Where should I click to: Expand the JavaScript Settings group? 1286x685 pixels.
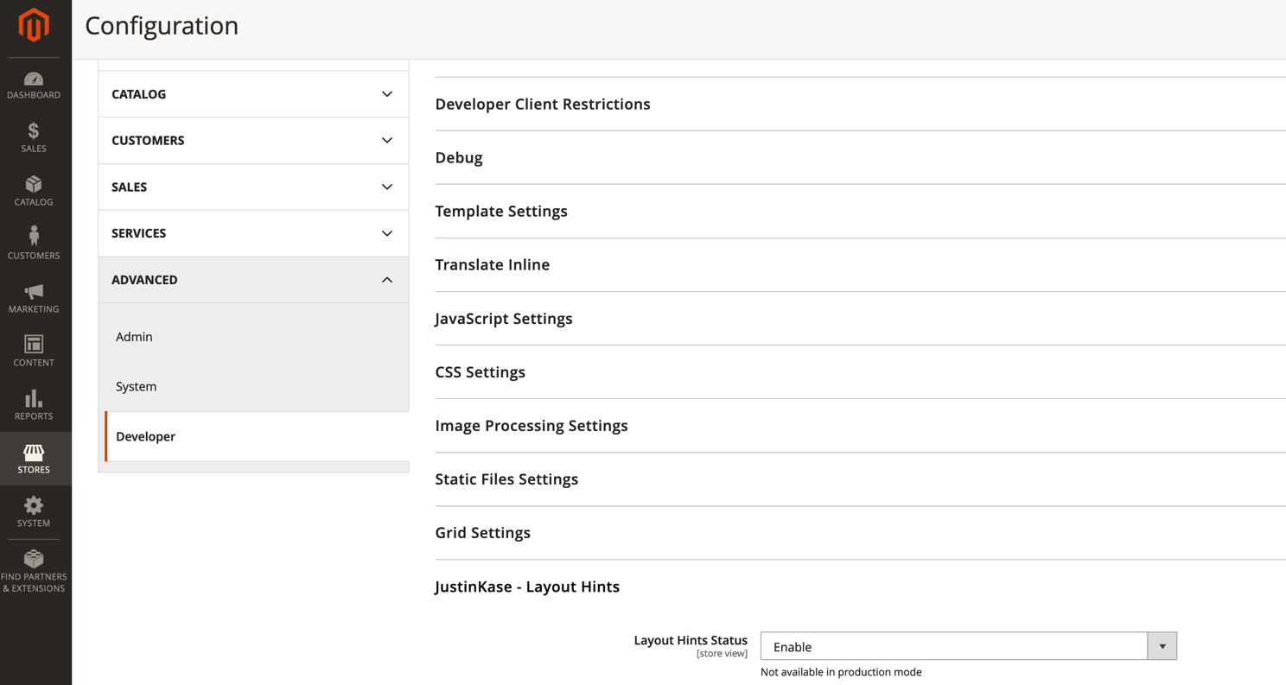(504, 319)
